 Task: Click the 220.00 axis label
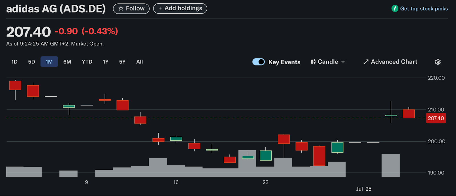436,78
